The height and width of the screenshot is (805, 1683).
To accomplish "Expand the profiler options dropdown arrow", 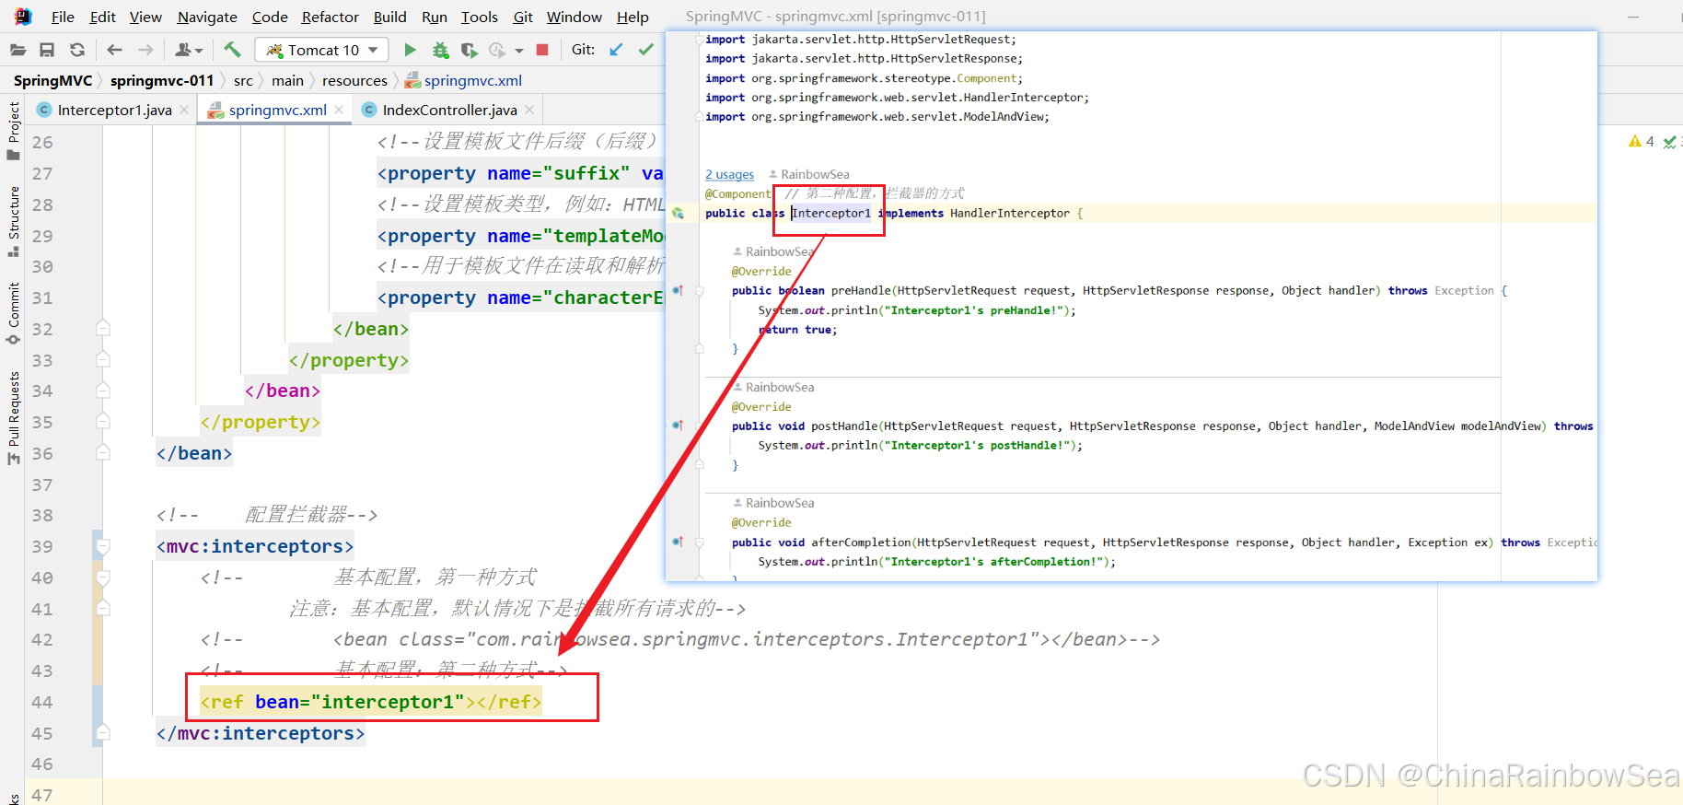I will 519,51.
